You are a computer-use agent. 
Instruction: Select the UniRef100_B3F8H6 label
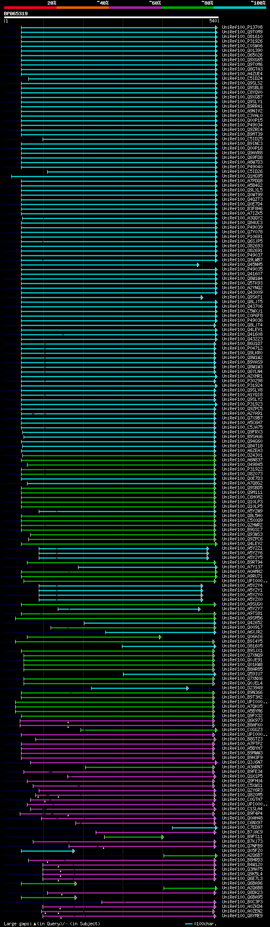(x=242, y=209)
